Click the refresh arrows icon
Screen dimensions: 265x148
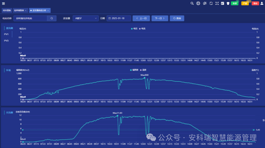click(211, 3)
